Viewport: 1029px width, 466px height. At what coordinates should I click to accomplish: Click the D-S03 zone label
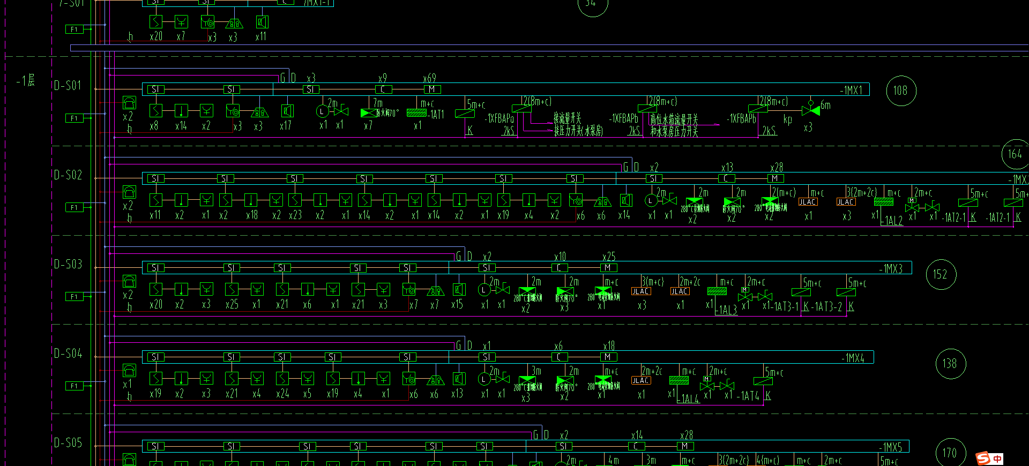[x=68, y=264]
